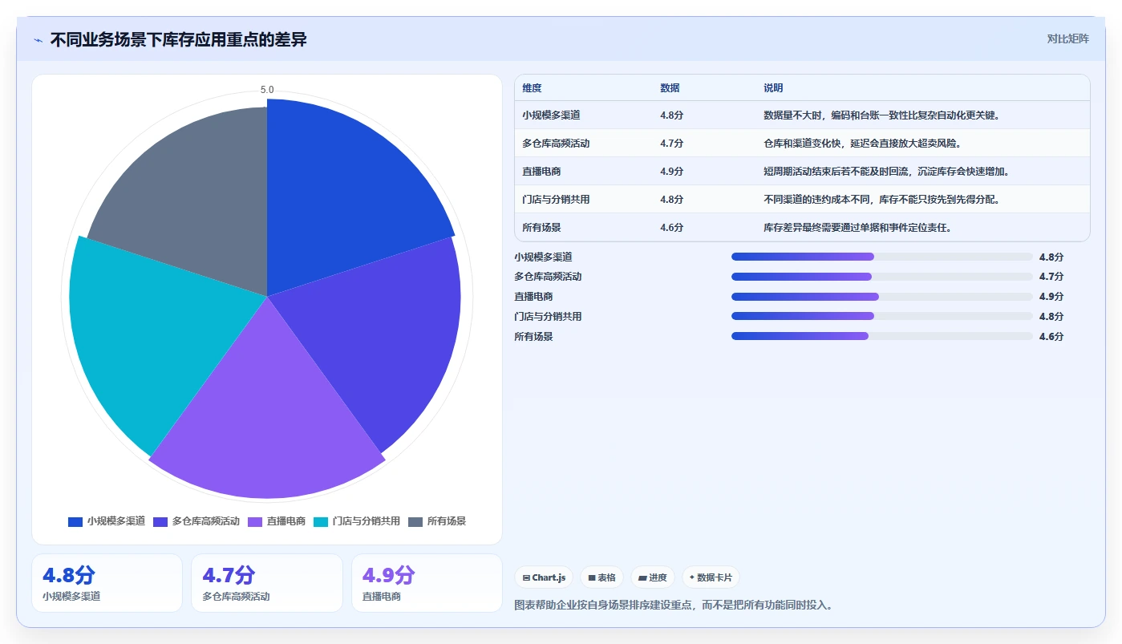Screen dimensions: 1122x644
Task: Click the title 不同业务场景下库存应用重点的差异
Action: [x=178, y=39]
